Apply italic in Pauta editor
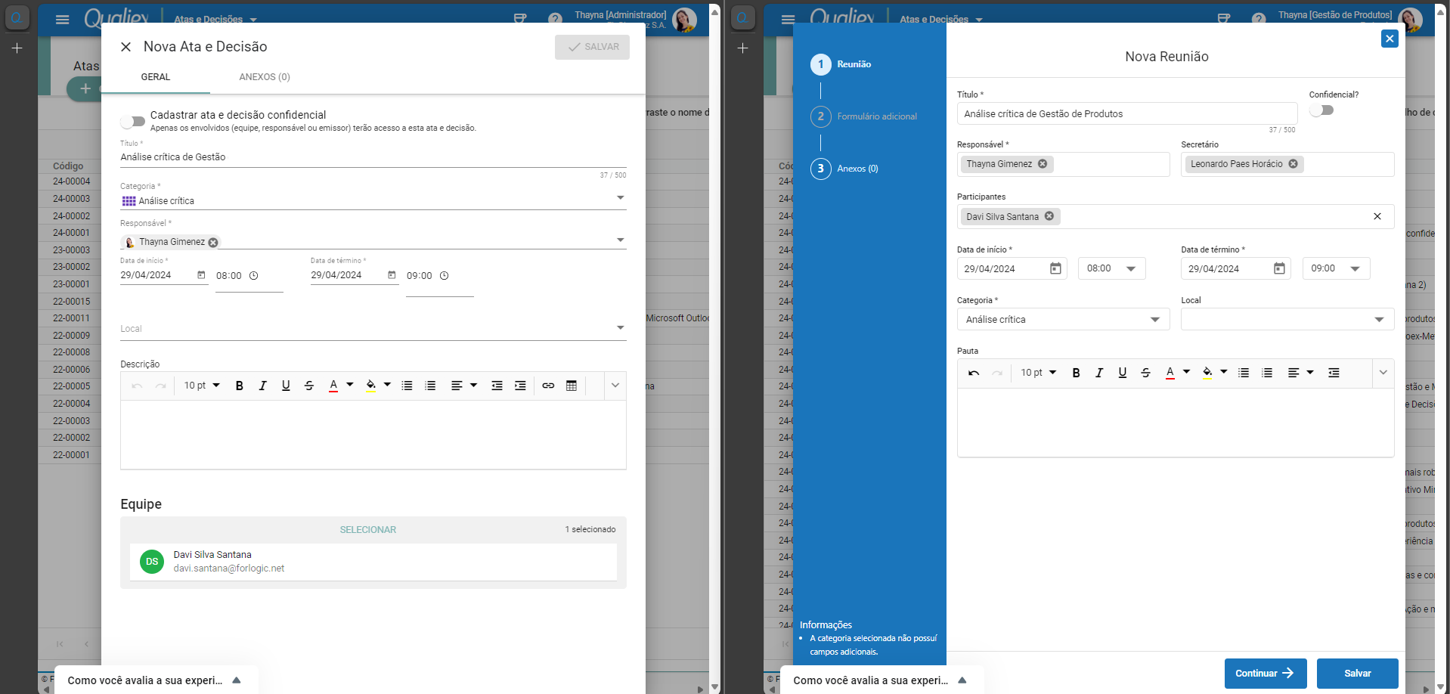This screenshot has height=694, width=1450. [1099, 373]
